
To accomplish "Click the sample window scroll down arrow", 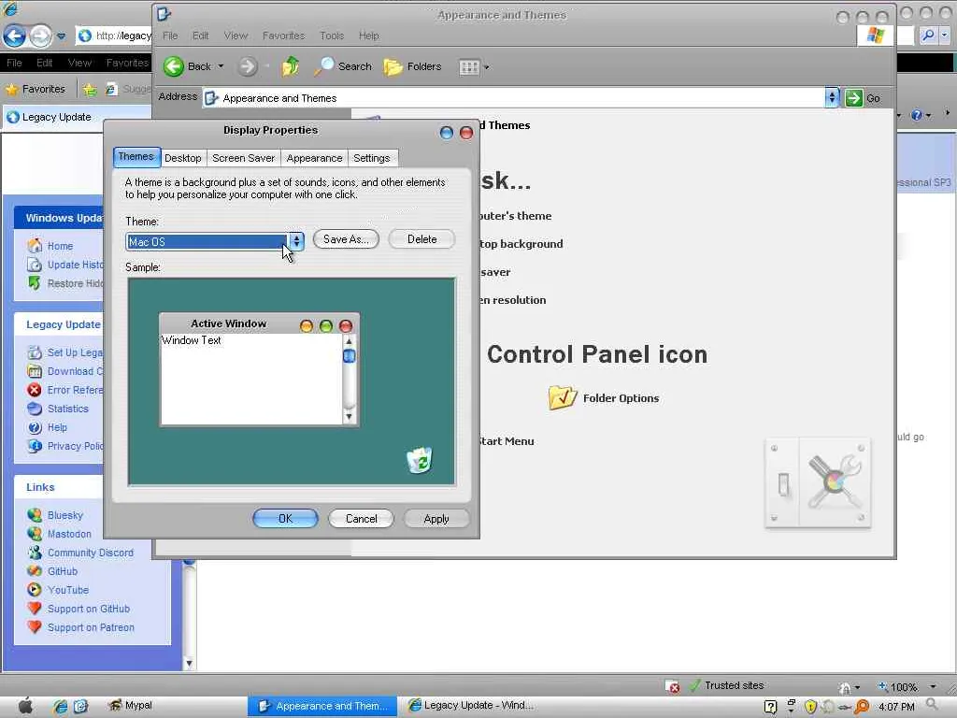I will [x=350, y=417].
